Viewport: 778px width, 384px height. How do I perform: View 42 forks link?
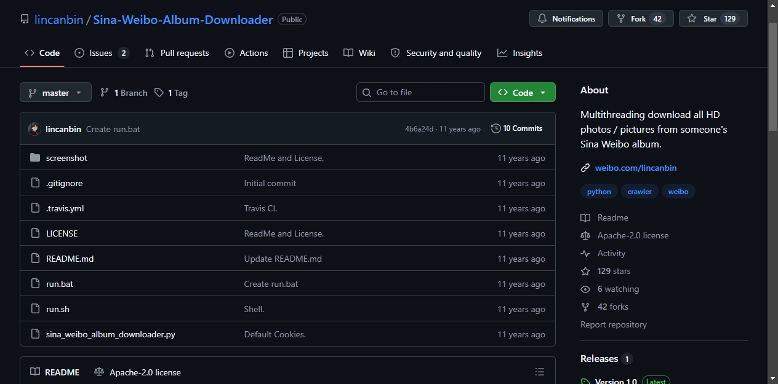point(604,307)
